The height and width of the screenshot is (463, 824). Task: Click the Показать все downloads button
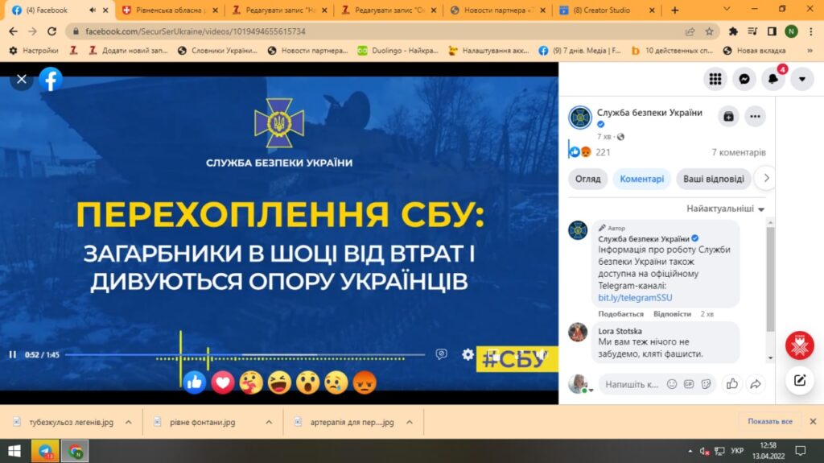(769, 421)
